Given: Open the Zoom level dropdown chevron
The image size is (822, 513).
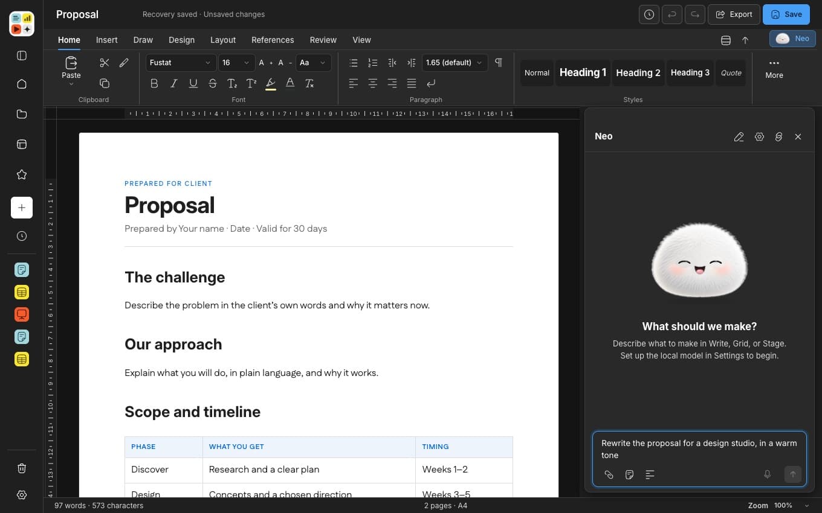Looking at the screenshot, I should coord(806,506).
